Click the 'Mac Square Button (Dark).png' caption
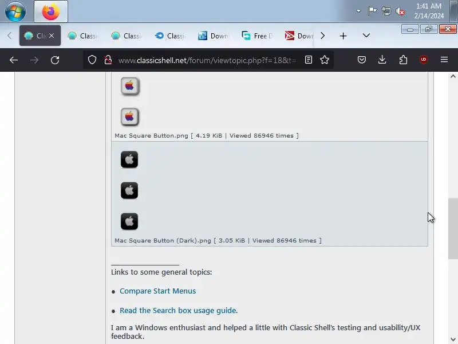 click(x=218, y=240)
